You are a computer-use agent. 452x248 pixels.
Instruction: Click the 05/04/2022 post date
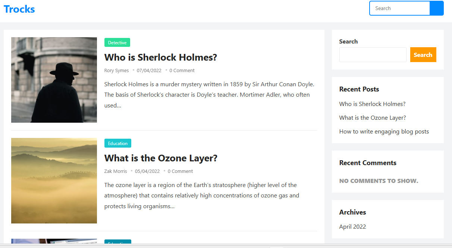(147, 171)
